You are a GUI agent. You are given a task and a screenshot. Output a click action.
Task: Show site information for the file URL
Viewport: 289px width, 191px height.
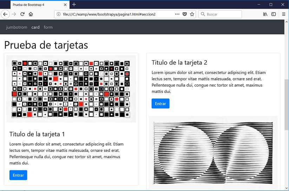pyautogui.click(x=58, y=14)
